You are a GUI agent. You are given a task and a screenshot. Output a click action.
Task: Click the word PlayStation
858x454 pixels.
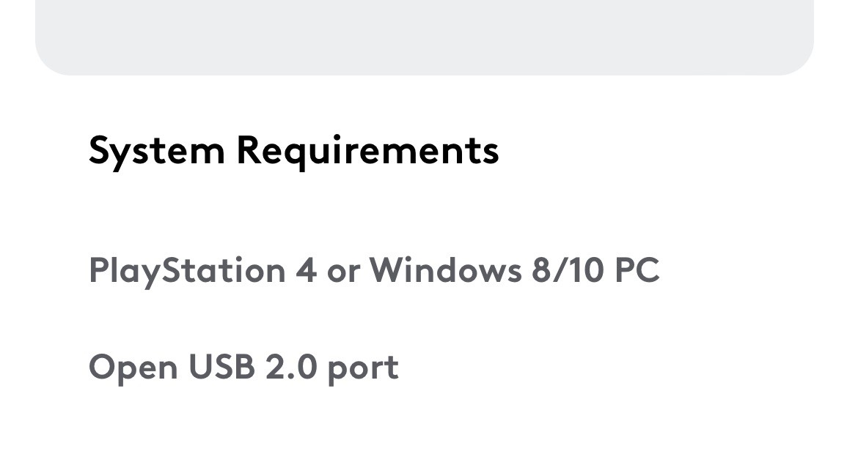point(187,270)
